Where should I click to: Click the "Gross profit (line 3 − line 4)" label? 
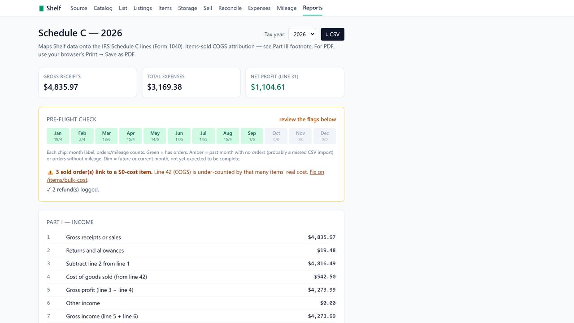pos(100,290)
